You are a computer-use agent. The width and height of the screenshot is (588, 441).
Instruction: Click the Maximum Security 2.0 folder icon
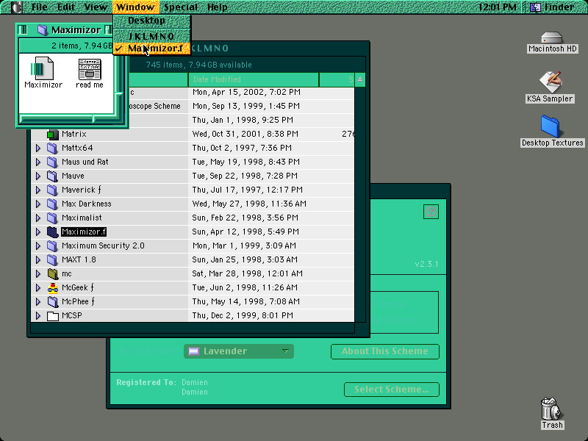[52, 245]
